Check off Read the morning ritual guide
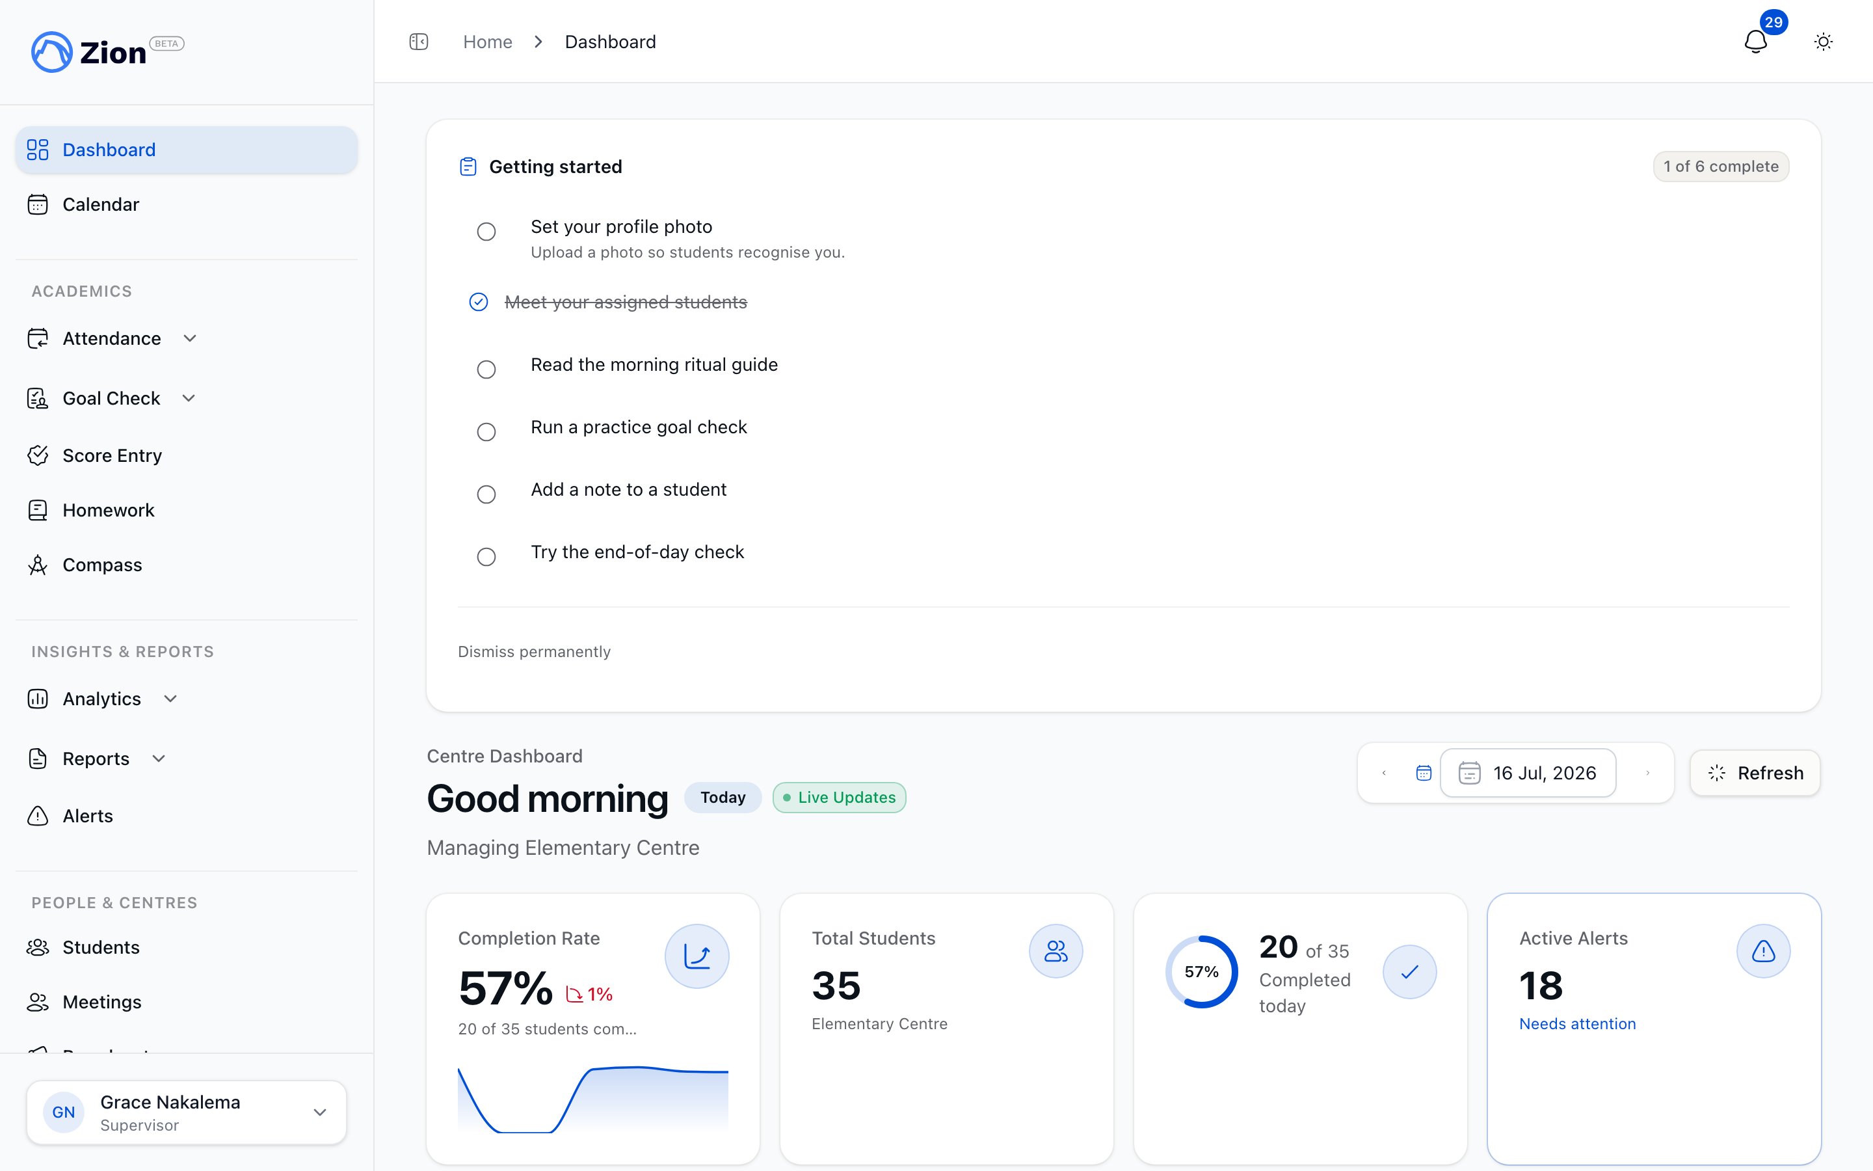 tap(486, 370)
